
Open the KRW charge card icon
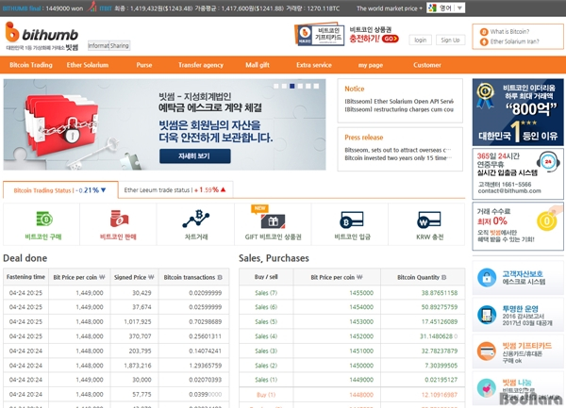429,220
